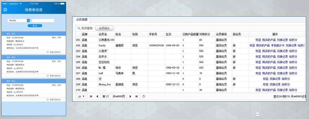Open the 会员统计 button
Image resolution: width=309 pixels, height=119 pixels.
click(104, 28)
